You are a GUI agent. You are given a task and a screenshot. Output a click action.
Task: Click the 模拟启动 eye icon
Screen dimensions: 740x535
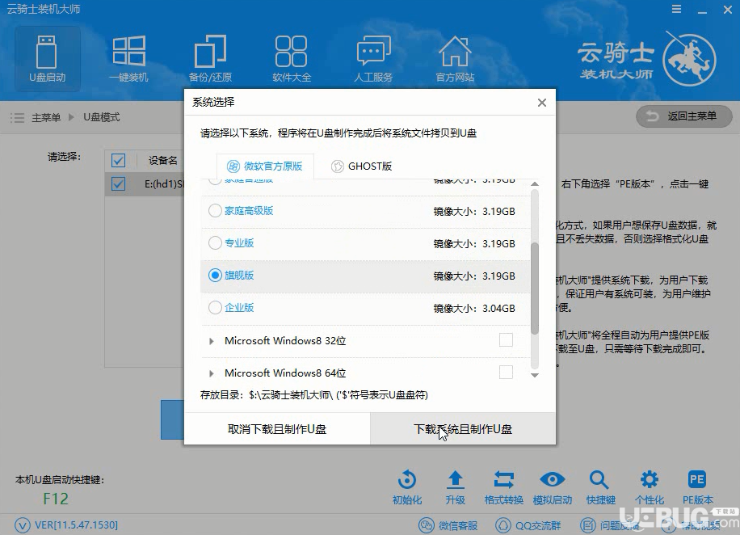coord(552,480)
